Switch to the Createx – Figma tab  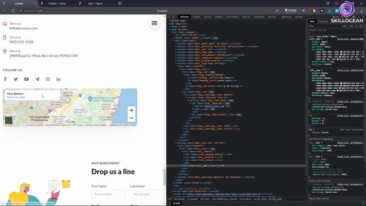(57, 3)
